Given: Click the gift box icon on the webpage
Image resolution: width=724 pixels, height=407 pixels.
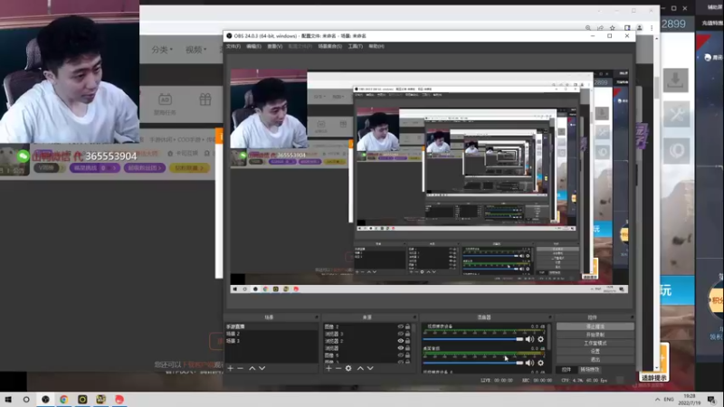Looking at the screenshot, I should pyautogui.click(x=205, y=99).
